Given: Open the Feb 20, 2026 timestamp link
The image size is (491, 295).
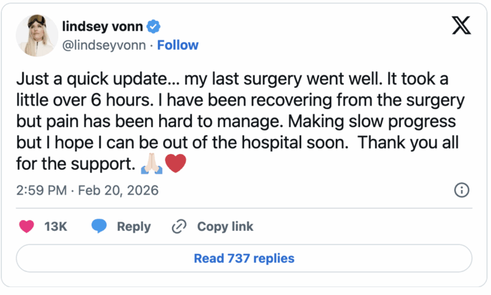Looking at the screenshot, I should pos(88,191).
